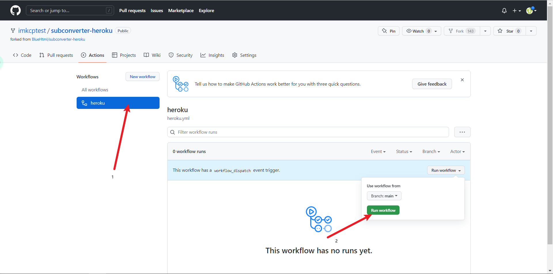Select the heroku workflow in sidebar
Screen dimensions: 553x274
pos(118,103)
